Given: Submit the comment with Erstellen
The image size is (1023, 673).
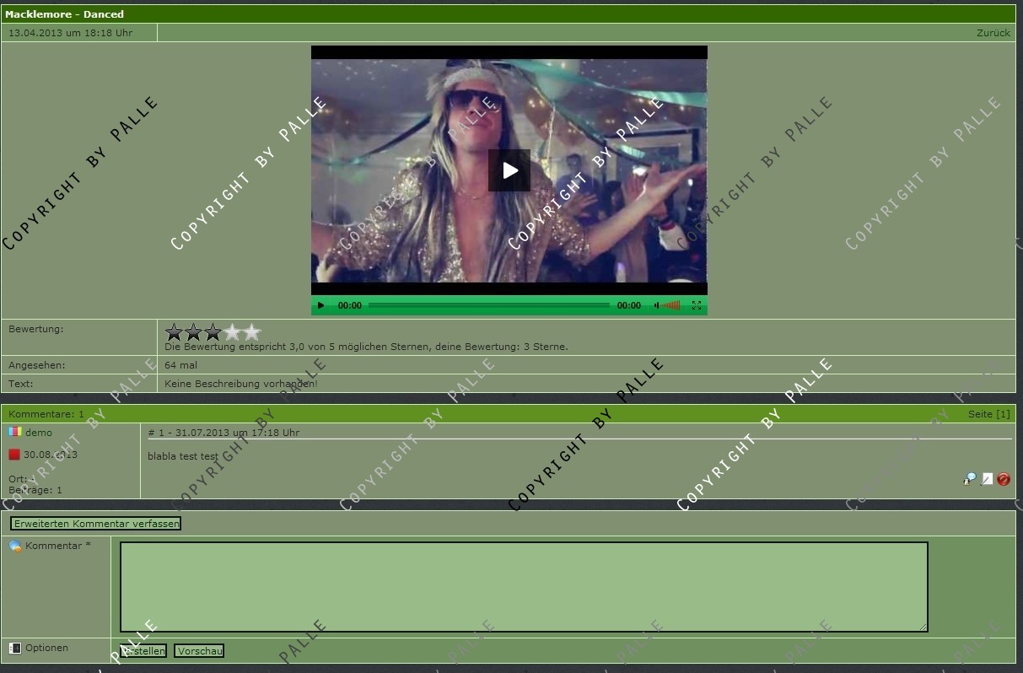Looking at the screenshot, I should [x=143, y=651].
